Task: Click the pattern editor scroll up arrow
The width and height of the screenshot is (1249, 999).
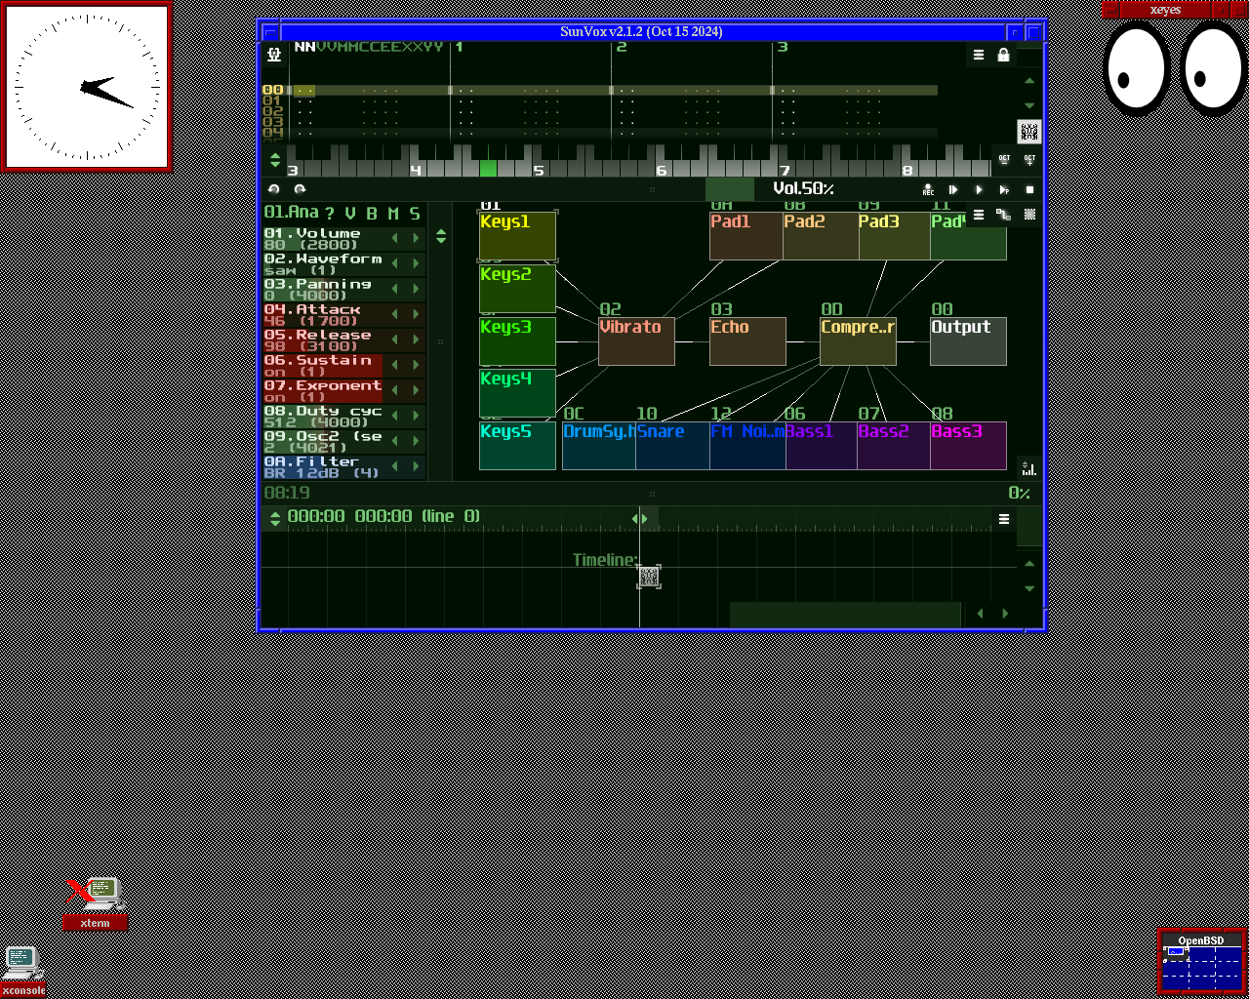Action: 1029,81
